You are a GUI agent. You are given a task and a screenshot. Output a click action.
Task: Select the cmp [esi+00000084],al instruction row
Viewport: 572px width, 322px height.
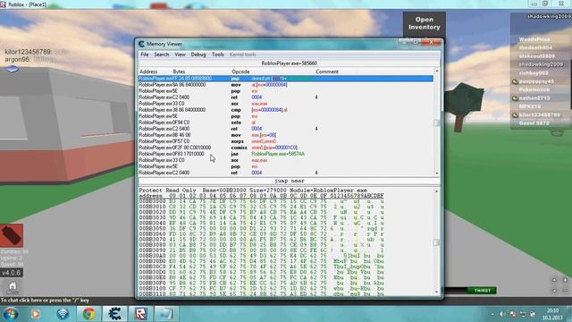[x=286, y=110]
